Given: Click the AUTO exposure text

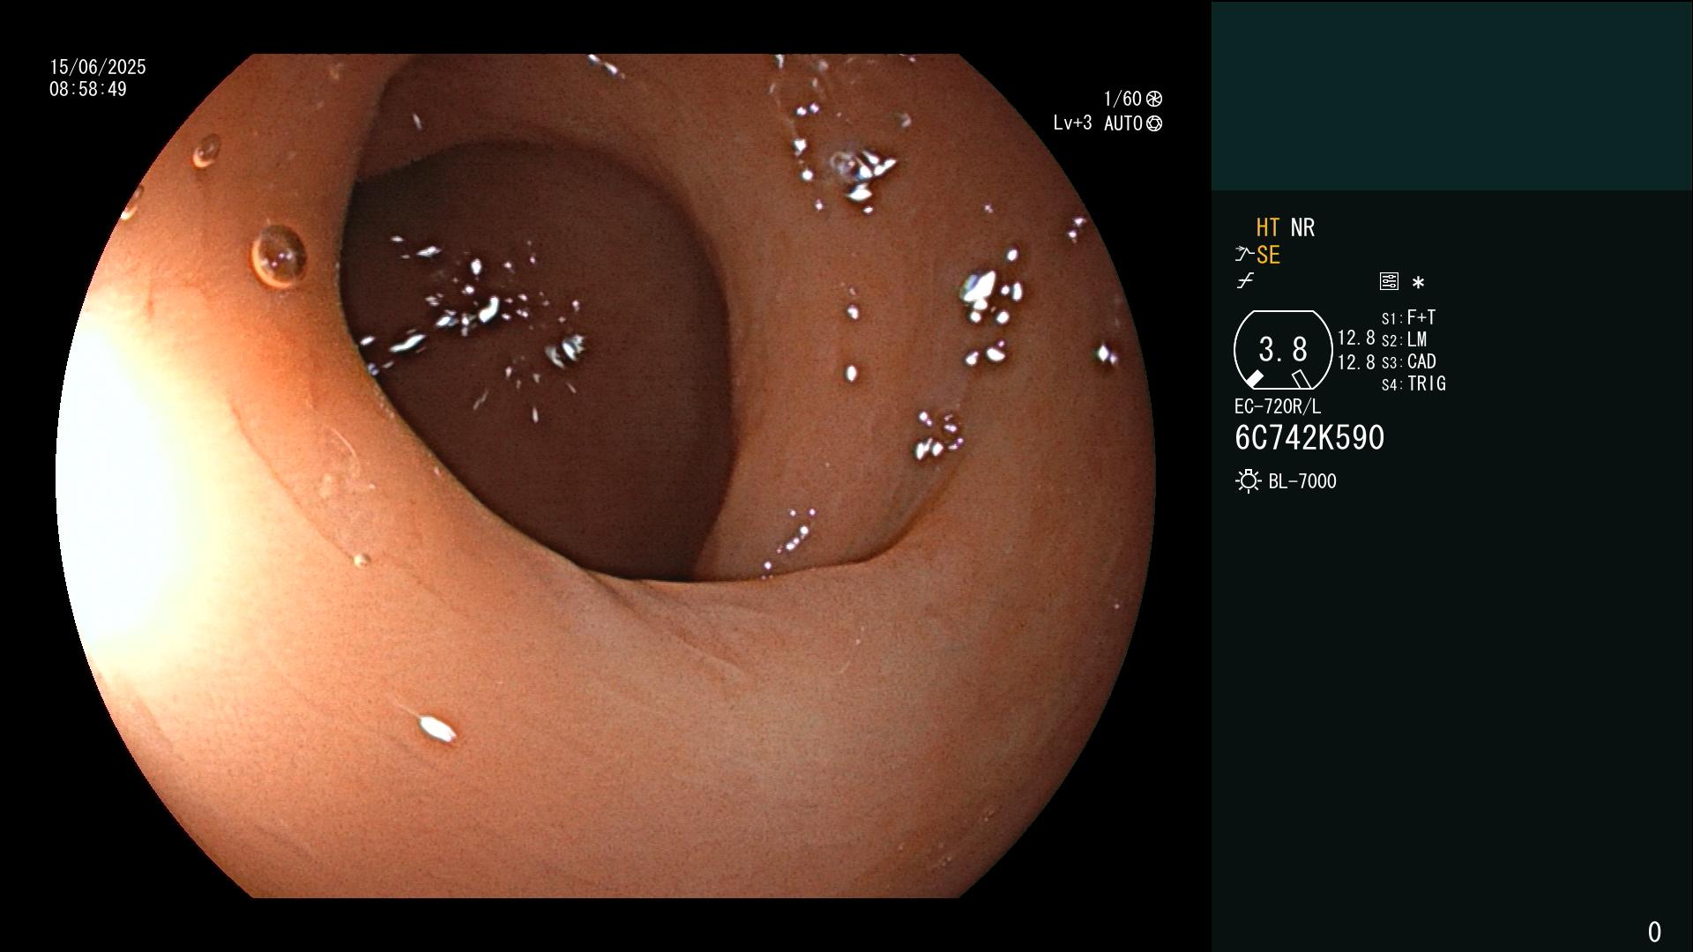Looking at the screenshot, I should coord(1122,123).
